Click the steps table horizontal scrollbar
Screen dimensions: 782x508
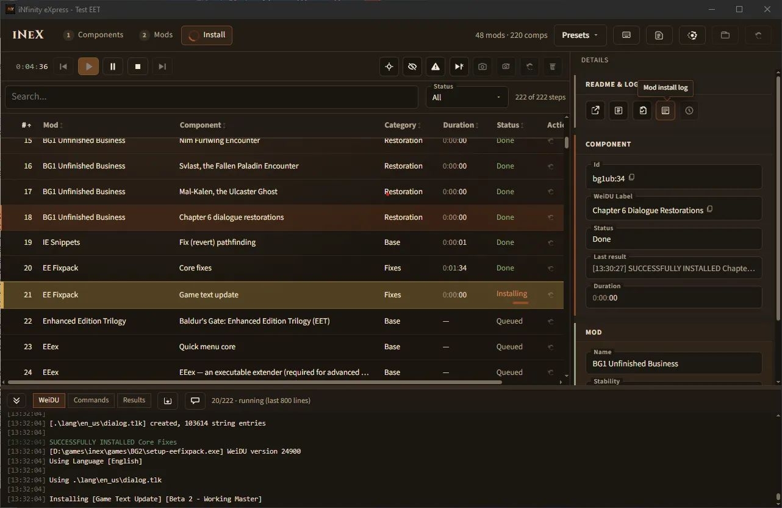click(x=255, y=382)
